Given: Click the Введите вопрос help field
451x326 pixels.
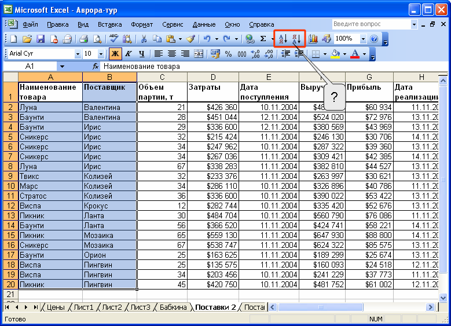Looking at the screenshot, I should point(371,24).
